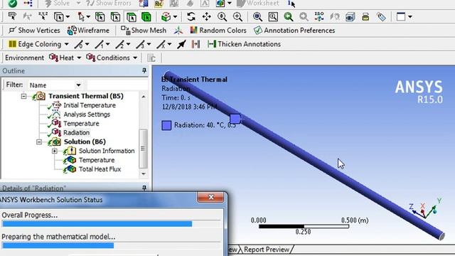Toggle Thicken Annotations
Image resolution: width=455 pixels, height=256 pixels.
[244, 44]
